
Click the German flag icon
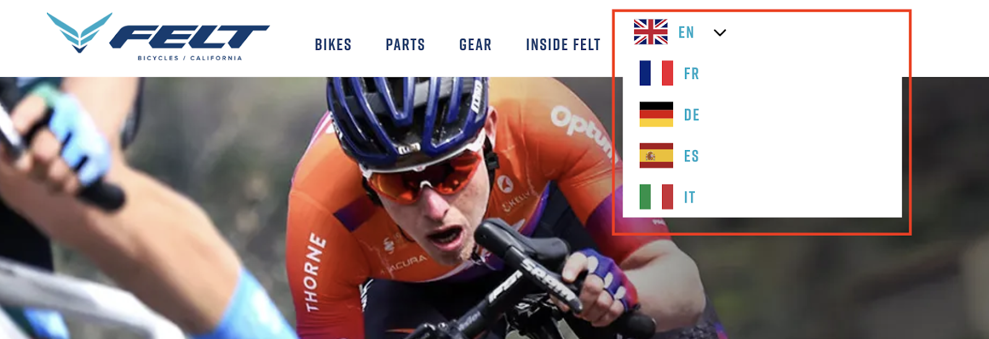(x=656, y=114)
